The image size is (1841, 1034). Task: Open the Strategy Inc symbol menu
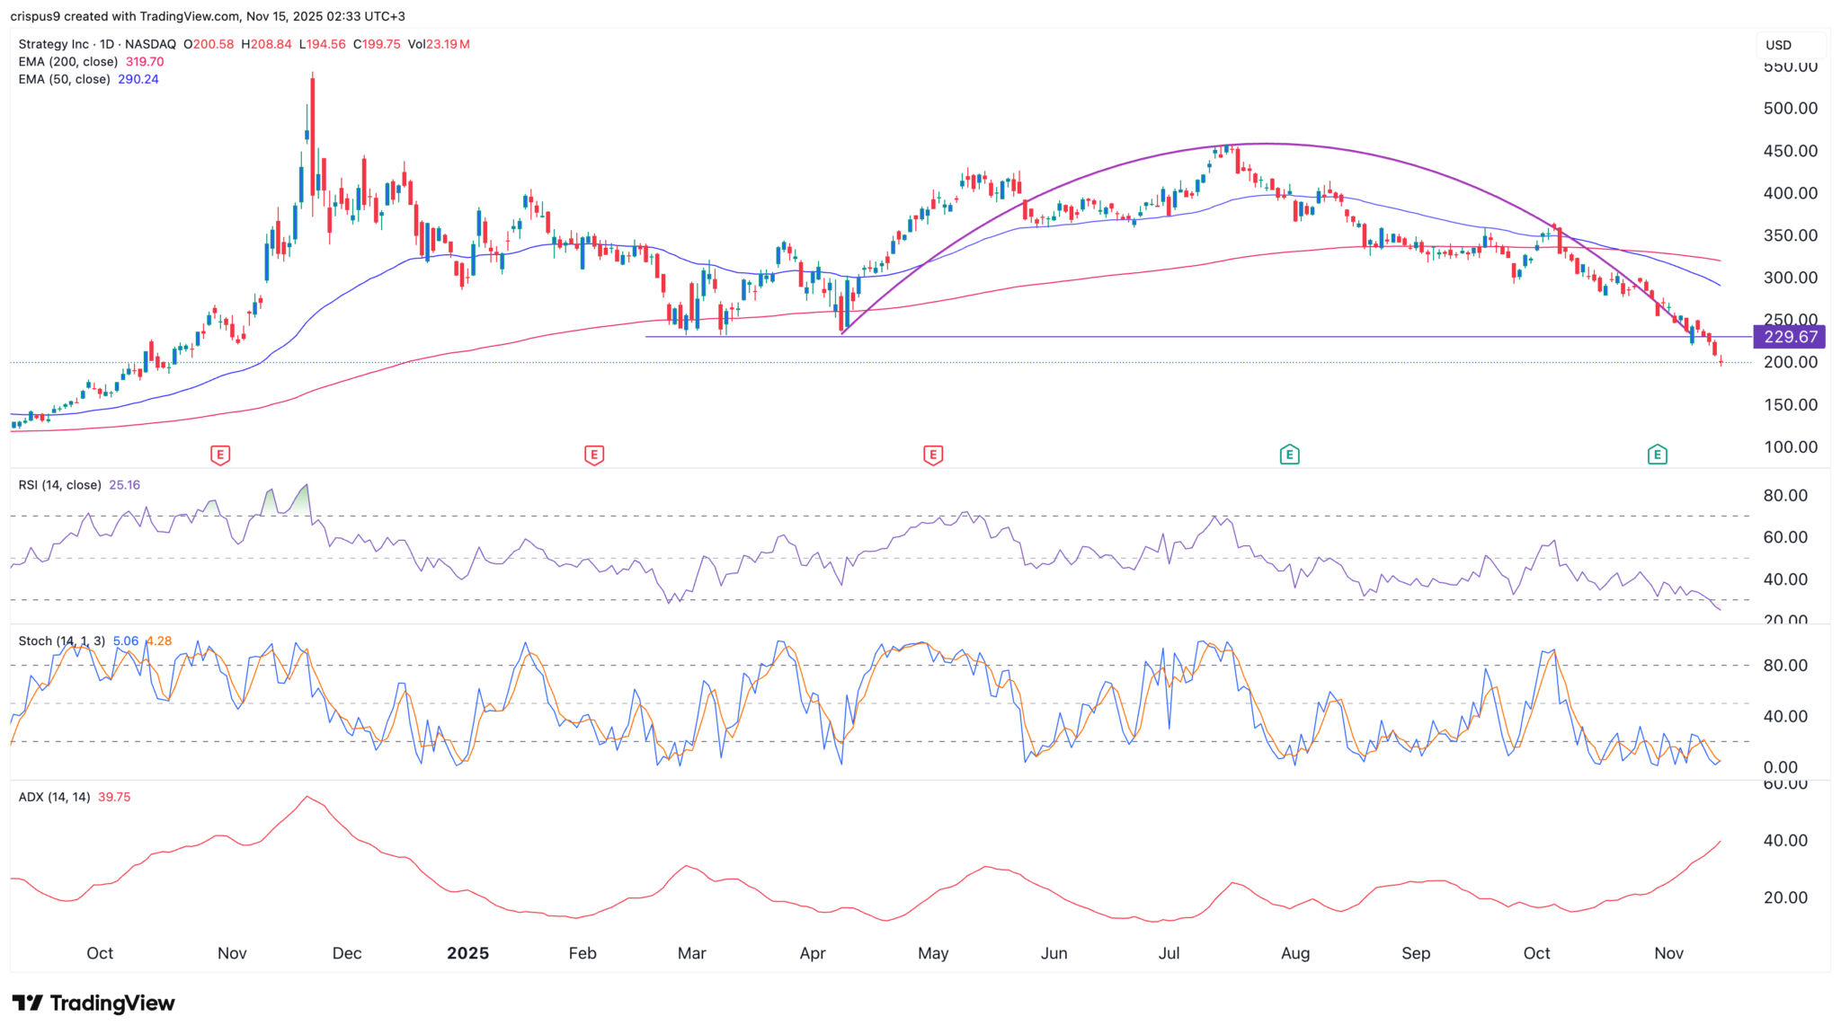[54, 43]
